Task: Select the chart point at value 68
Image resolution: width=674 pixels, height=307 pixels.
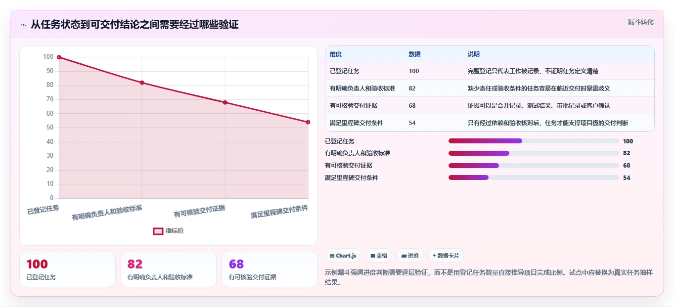Action: pos(225,102)
